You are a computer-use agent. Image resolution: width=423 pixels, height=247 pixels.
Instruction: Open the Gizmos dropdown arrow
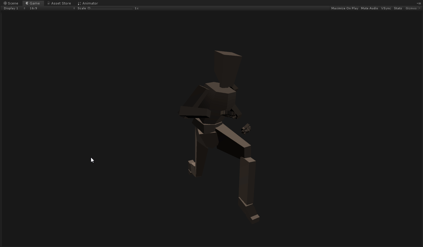tap(419, 8)
